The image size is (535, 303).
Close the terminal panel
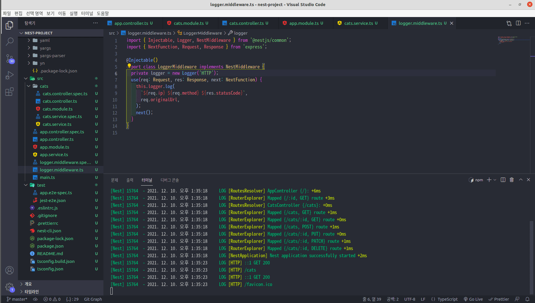pyautogui.click(x=528, y=180)
